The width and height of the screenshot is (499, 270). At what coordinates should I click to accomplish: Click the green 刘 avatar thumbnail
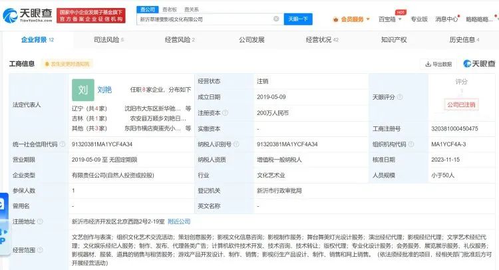coord(83,89)
